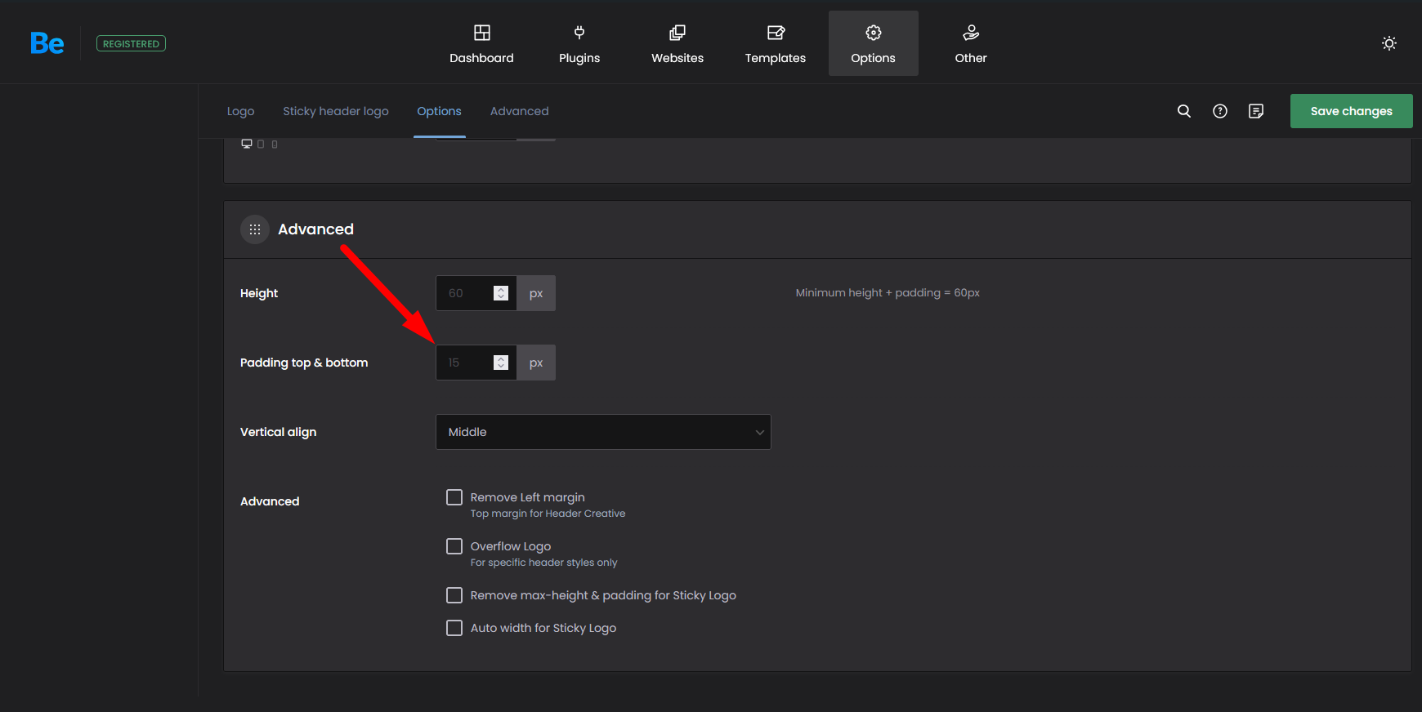Click 'For specific header styles only' hint
This screenshot has height=712, width=1422.
point(543,563)
